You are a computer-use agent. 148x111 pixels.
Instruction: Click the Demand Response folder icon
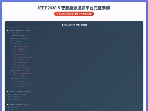coord(8,104)
